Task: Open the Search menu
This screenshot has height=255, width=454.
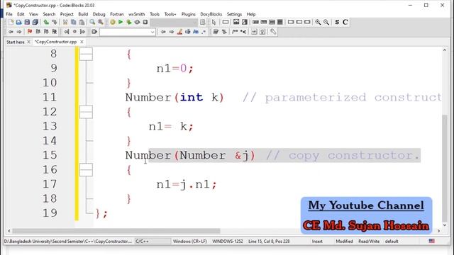Action: click(x=49, y=14)
